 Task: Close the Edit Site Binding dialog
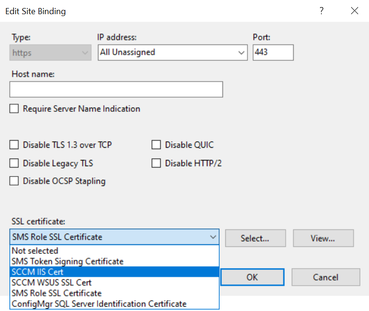click(354, 11)
